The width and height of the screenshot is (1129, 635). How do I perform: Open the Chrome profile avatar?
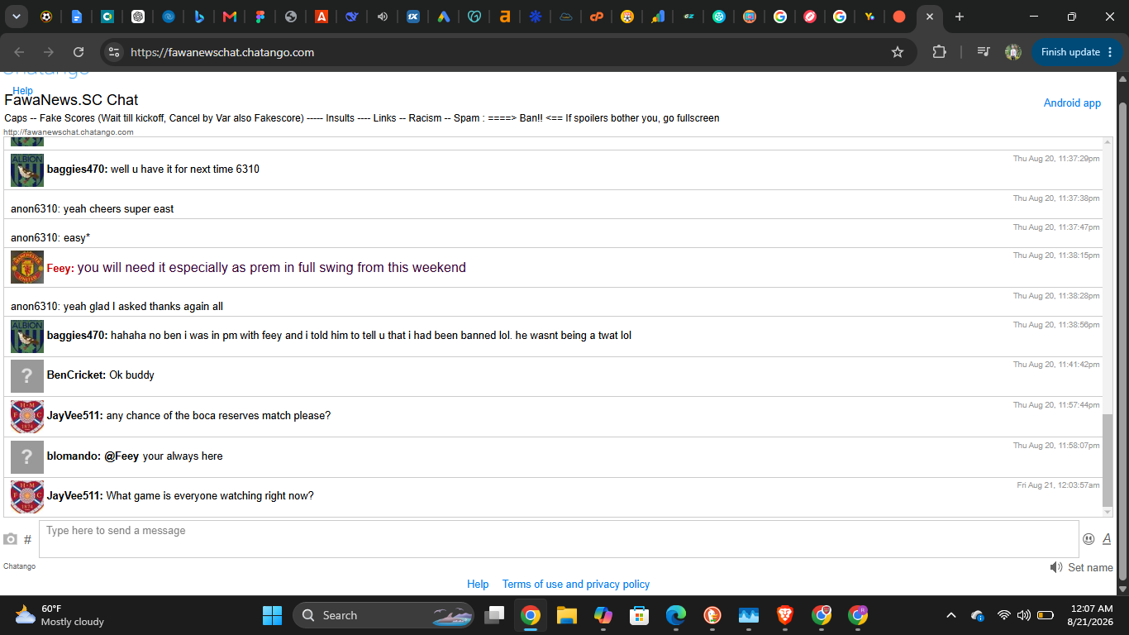(1013, 52)
